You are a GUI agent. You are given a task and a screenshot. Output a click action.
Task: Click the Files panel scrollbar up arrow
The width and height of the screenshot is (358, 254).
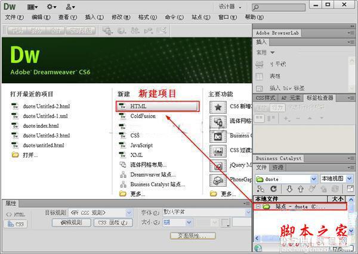point(351,200)
